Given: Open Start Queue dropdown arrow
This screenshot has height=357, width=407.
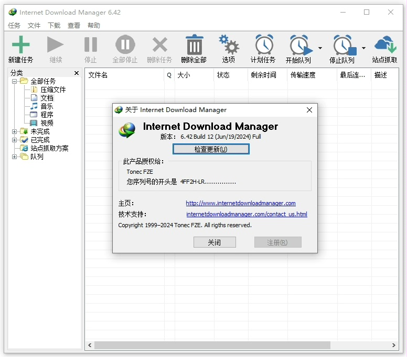Looking at the screenshot, I should point(320,48).
